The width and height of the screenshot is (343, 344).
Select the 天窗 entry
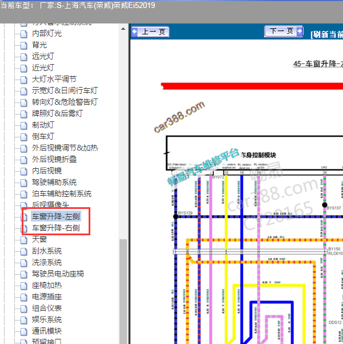[39, 239]
